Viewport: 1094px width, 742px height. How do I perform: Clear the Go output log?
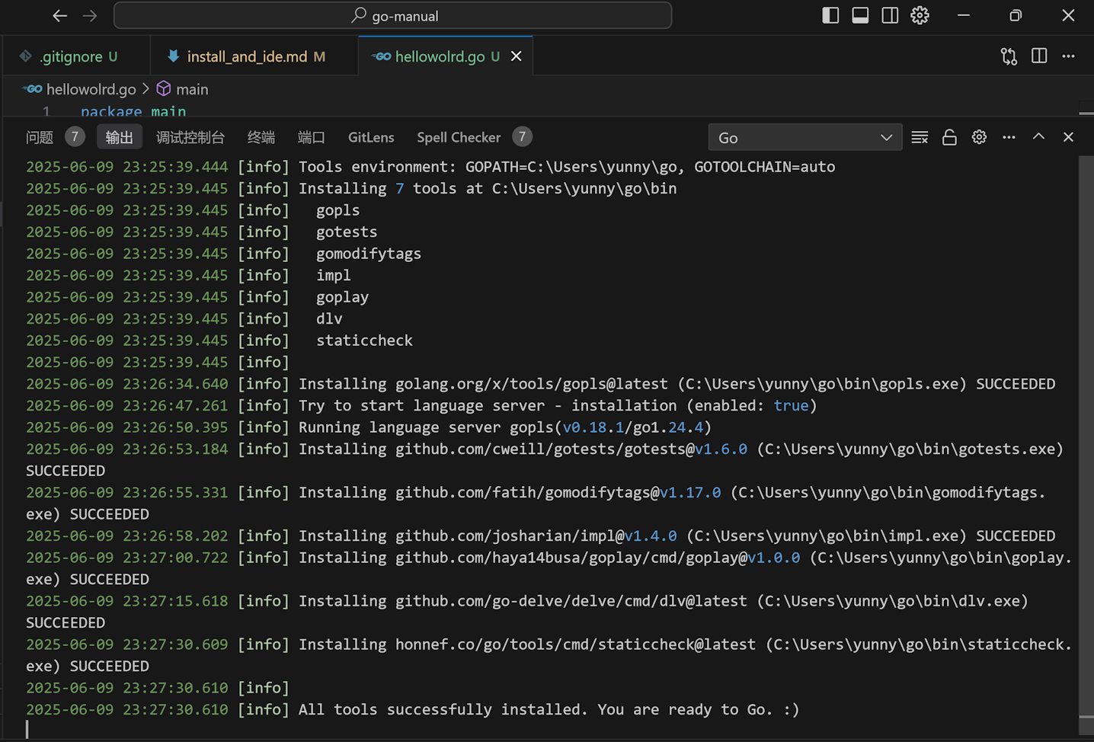(x=920, y=137)
